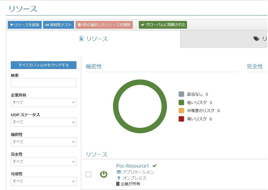The height and width of the screenshot is (190, 268).
Task: Click the 完全性 chart heading
Action: [255, 66]
